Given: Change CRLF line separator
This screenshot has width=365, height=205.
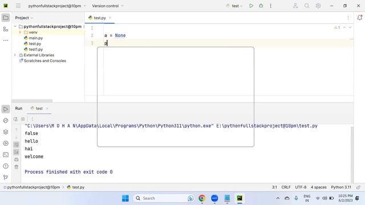Looking at the screenshot, I should point(286,187).
